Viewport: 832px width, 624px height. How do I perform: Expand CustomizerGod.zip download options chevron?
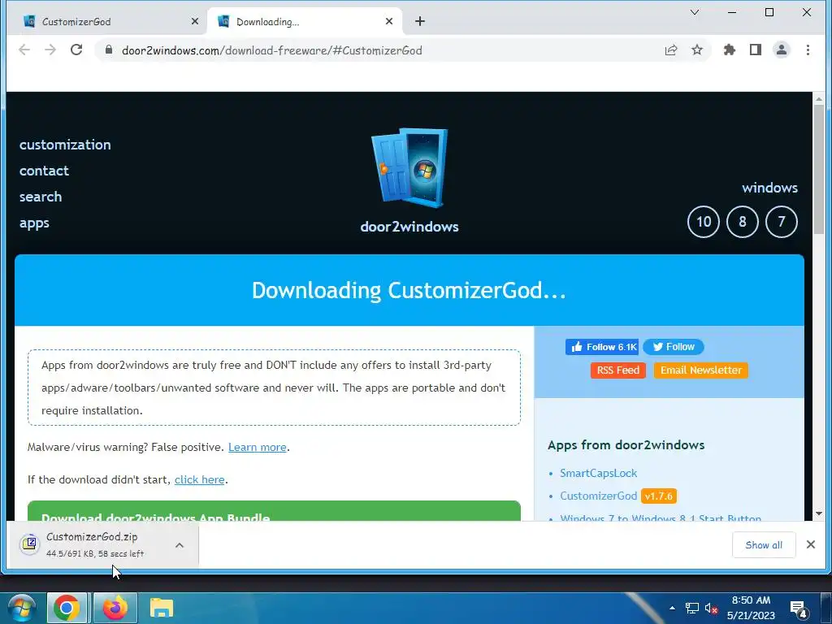point(180,545)
